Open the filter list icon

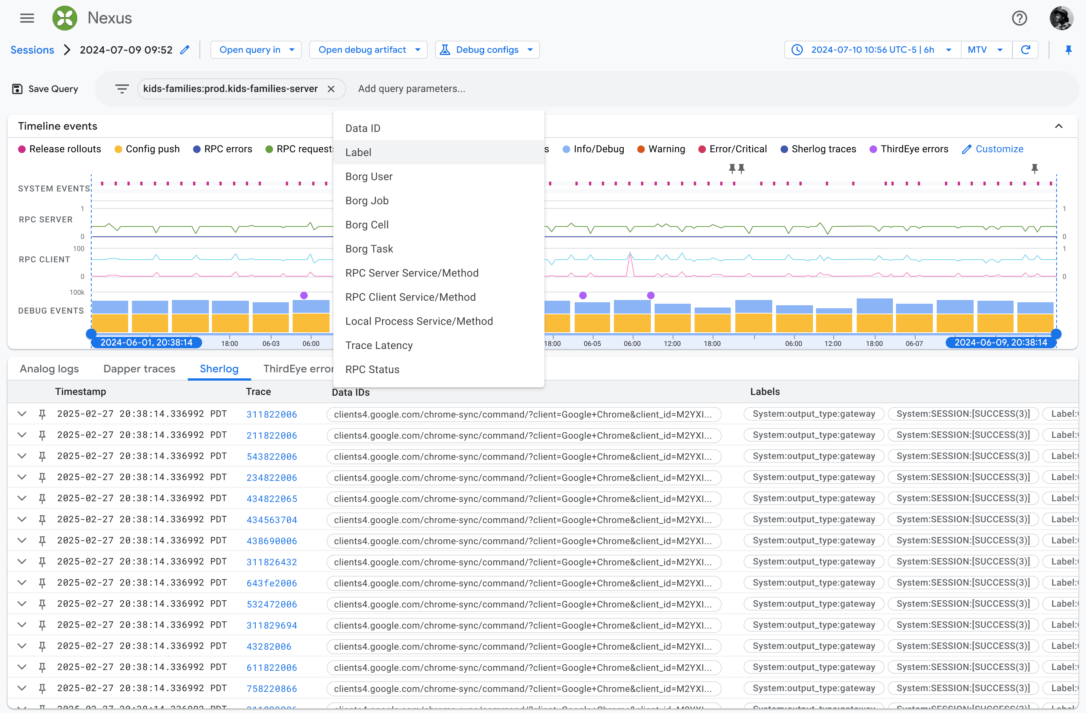122,89
